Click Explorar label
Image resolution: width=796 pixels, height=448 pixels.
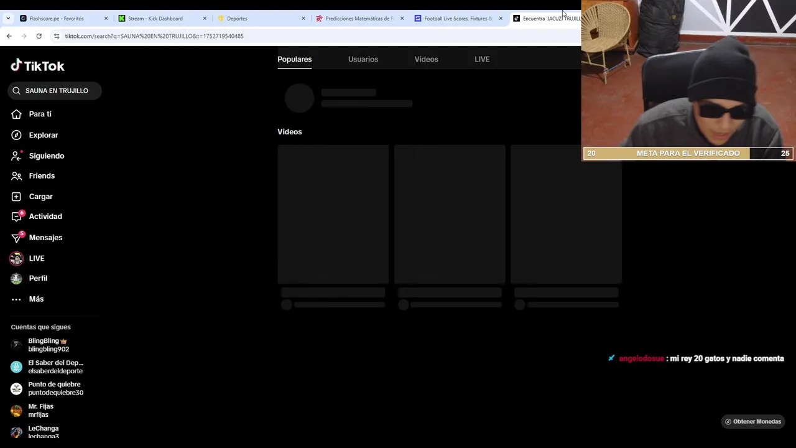click(44, 135)
